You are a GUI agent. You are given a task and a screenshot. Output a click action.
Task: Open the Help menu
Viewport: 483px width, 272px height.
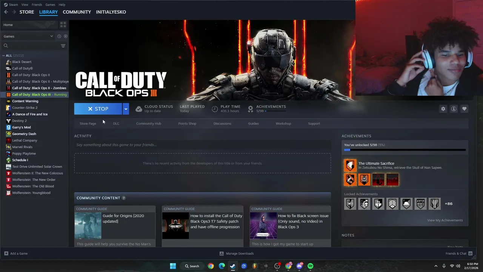62,5
